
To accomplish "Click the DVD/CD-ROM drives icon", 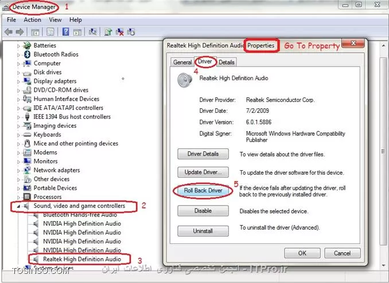I will click(27, 90).
